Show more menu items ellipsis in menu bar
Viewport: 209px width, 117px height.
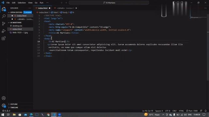47,3
